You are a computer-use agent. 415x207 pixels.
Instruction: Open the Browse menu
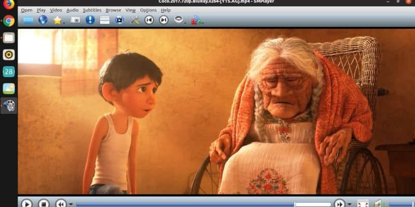click(x=113, y=10)
